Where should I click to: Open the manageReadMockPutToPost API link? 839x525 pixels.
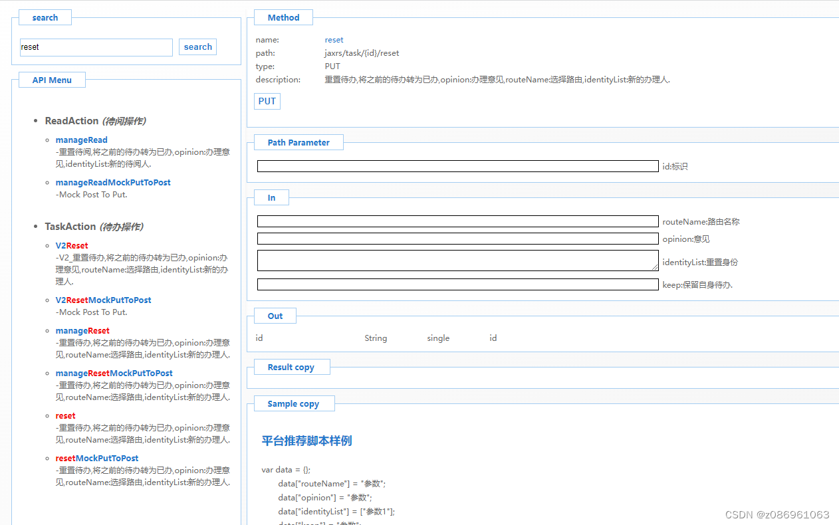[113, 182]
